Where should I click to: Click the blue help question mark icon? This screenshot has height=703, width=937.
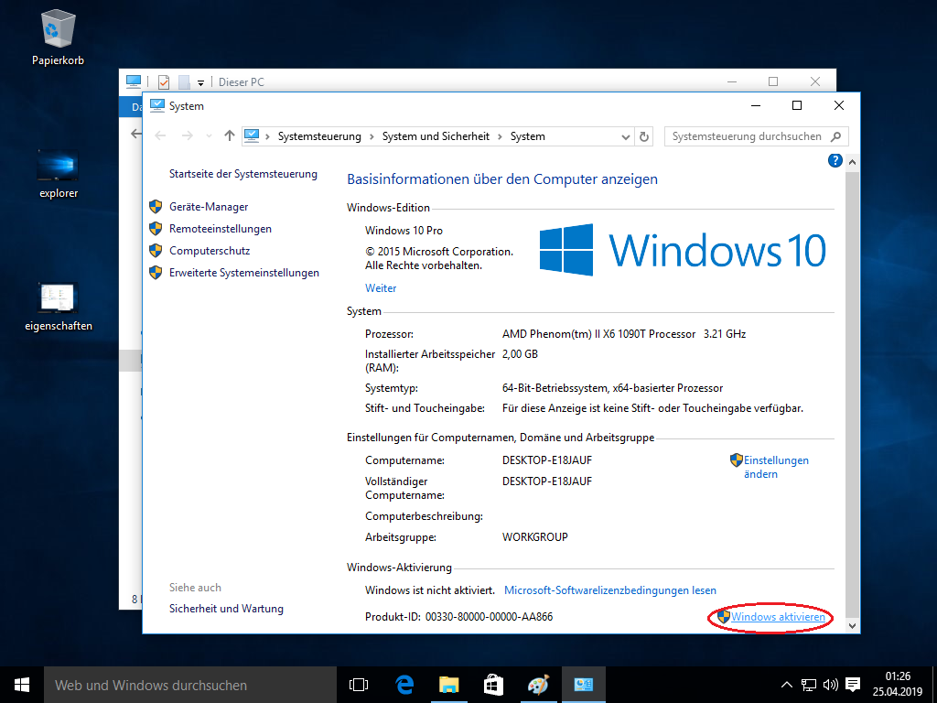[x=835, y=160]
